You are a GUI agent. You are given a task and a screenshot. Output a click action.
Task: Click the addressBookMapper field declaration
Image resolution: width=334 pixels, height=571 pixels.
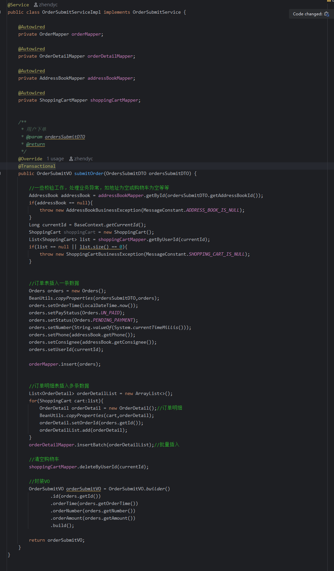[x=77, y=78]
